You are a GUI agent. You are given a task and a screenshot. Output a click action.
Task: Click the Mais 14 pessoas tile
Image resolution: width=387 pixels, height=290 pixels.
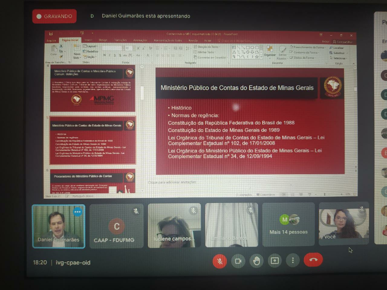(x=288, y=225)
